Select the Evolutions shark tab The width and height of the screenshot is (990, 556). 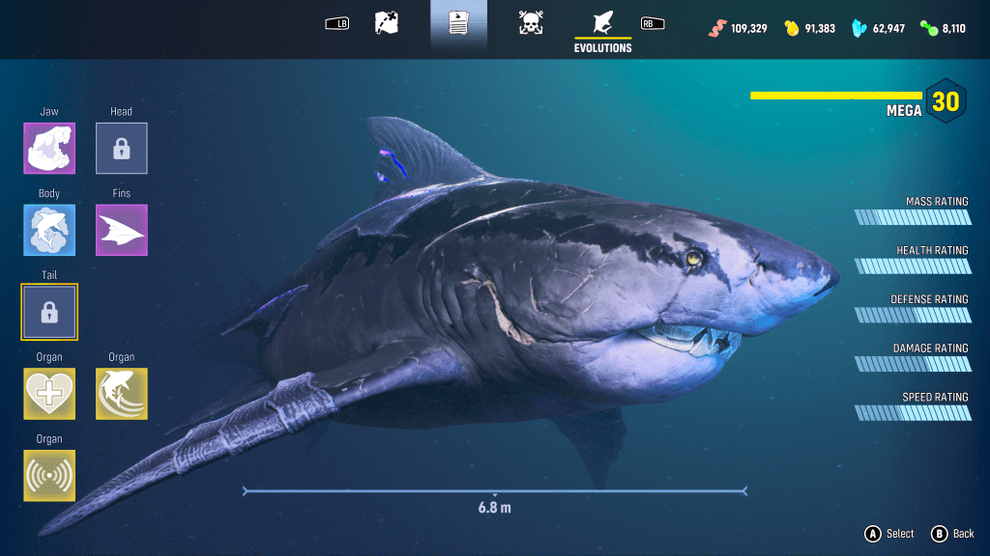click(x=602, y=25)
